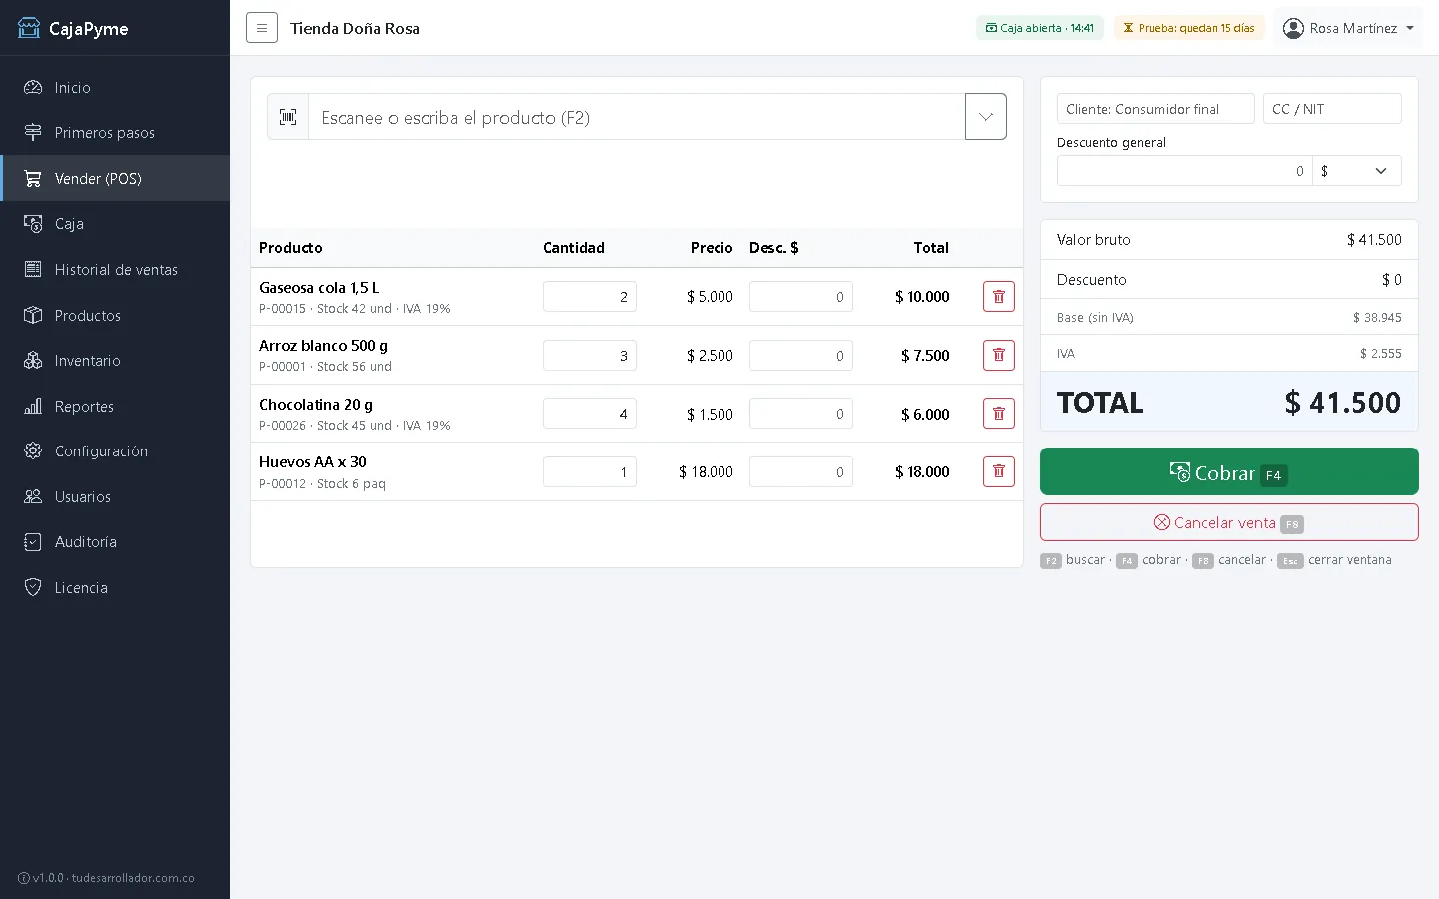Screen dimensions: 1439x899
Task: Edit quantity field for Chocolatina 20 g
Action: click(590, 414)
